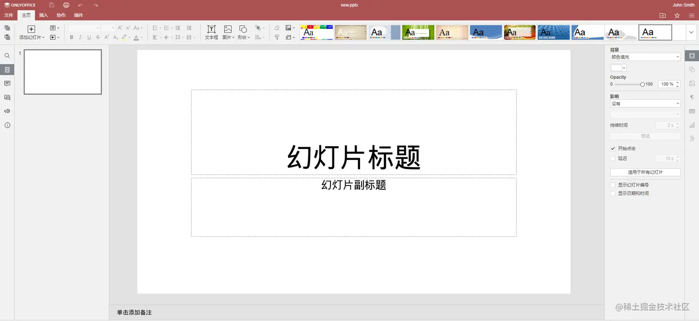Screen dimensions: 699x321
Task: Open the Search tool in left sidebar
Action: pyautogui.click(x=7, y=56)
